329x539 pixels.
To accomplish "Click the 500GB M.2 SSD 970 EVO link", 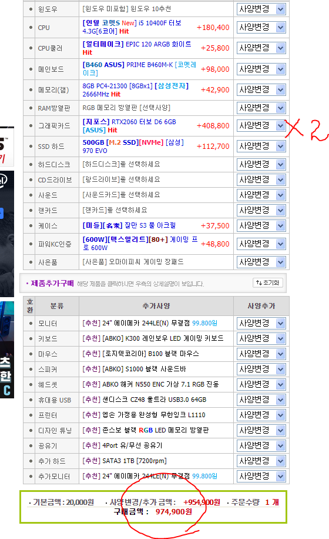I will pos(133,147).
